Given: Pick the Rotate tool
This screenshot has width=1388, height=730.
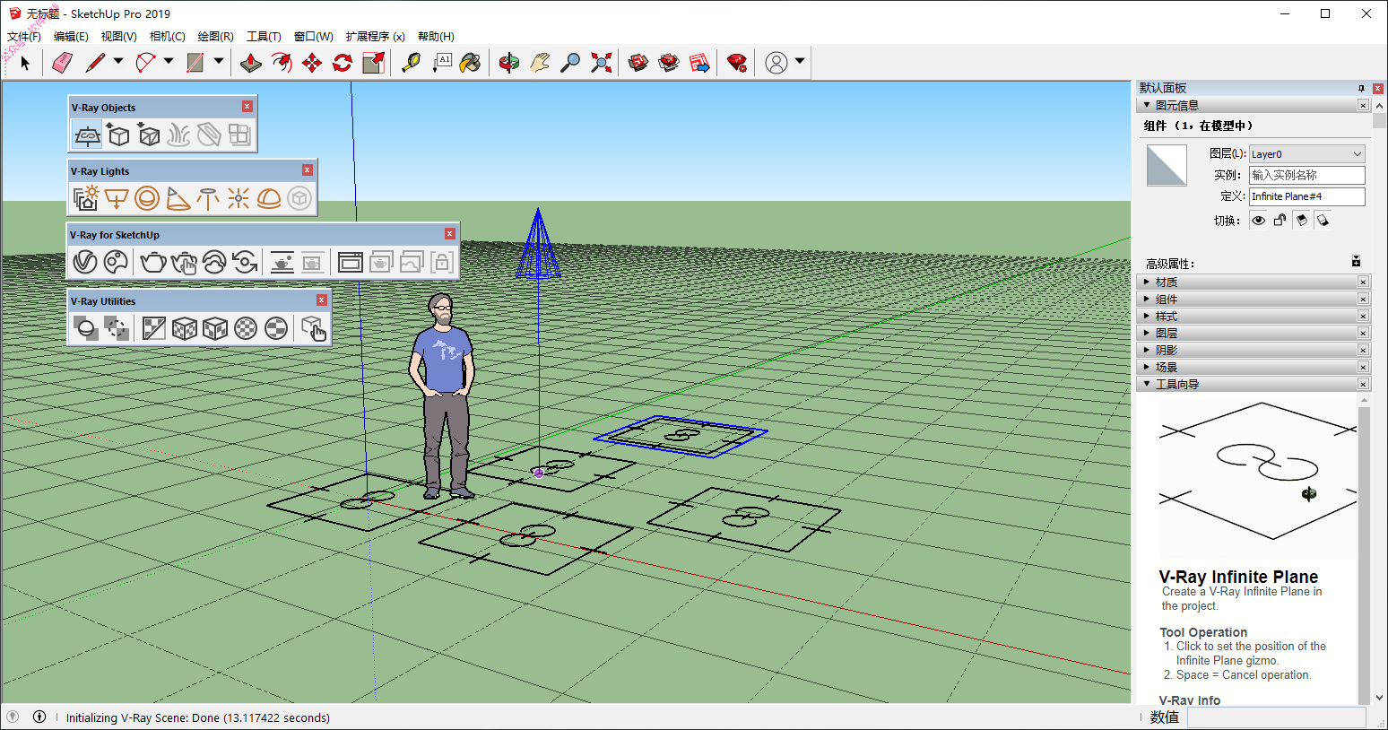Looking at the screenshot, I should 343,63.
